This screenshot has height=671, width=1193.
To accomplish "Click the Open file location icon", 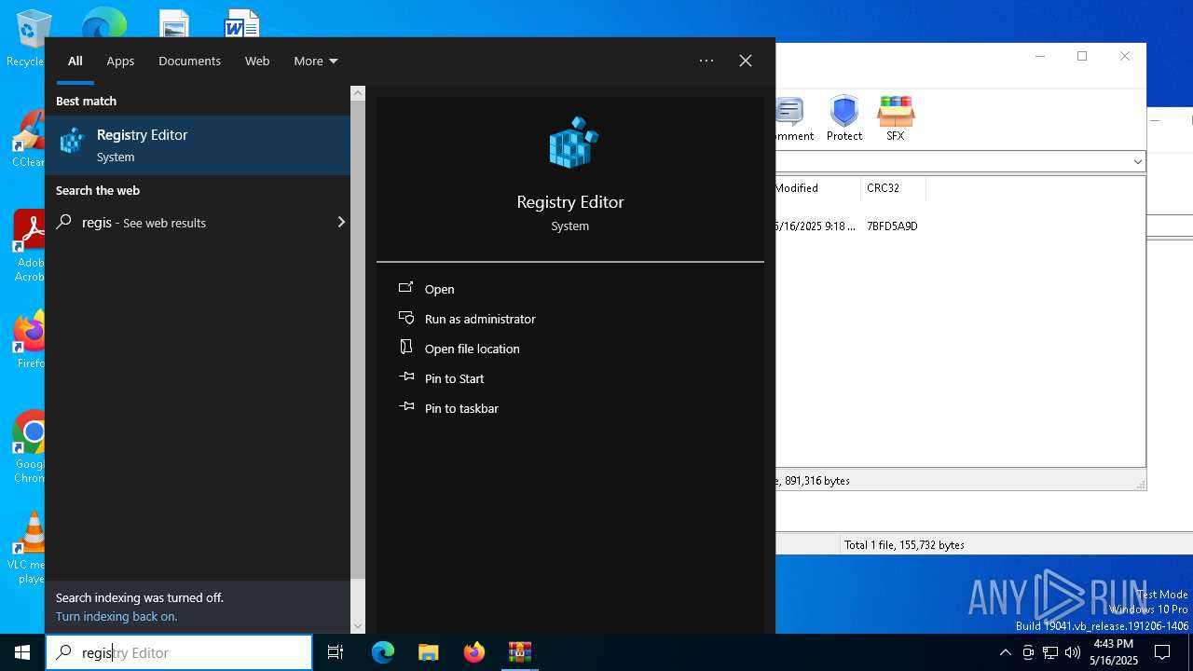I will click(x=406, y=348).
